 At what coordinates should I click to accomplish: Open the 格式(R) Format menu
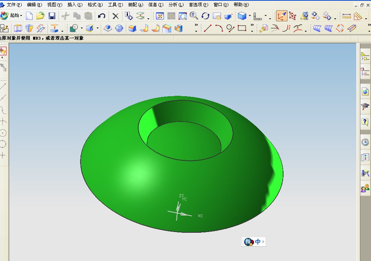click(95, 5)
